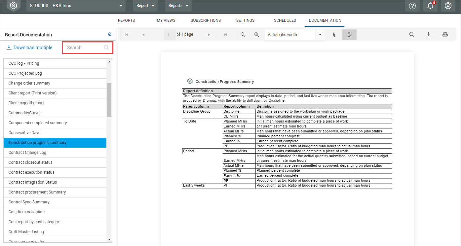
Task: Zoom in the document viewer
Action: pyautogui.click(x=256, y=35)
